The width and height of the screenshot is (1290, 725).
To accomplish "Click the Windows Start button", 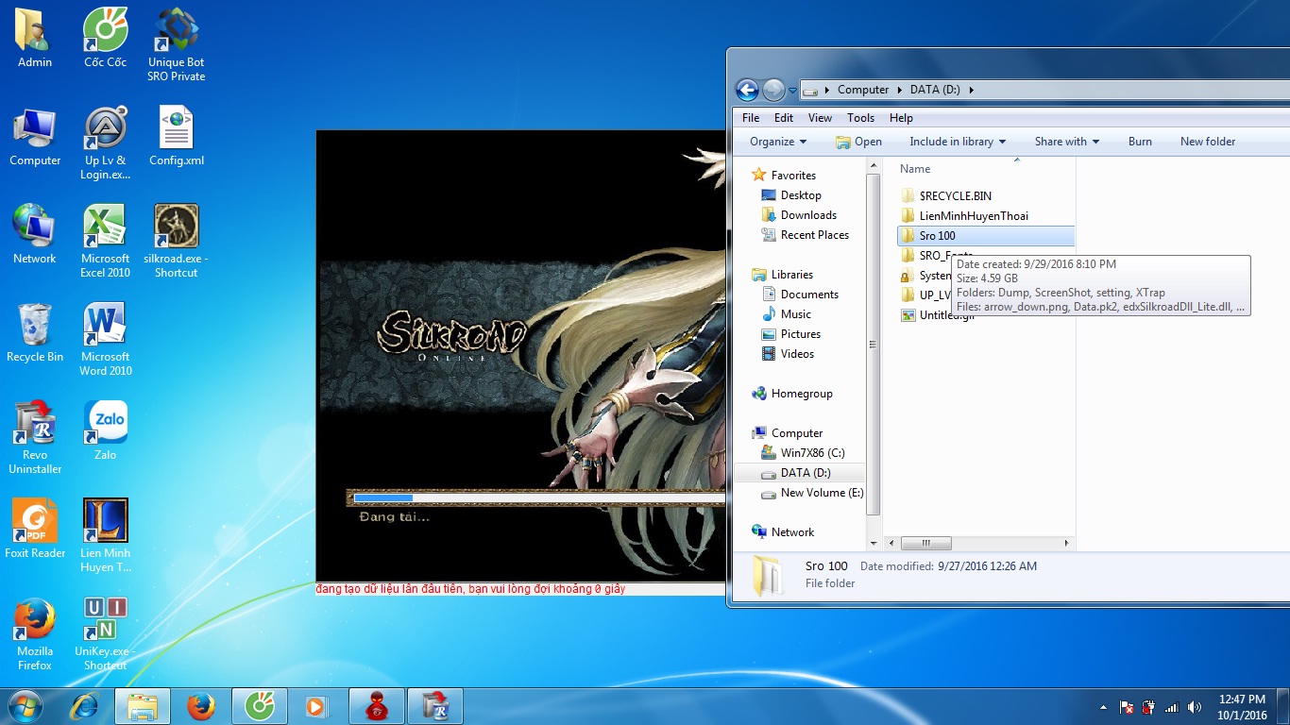I will 25,706.
